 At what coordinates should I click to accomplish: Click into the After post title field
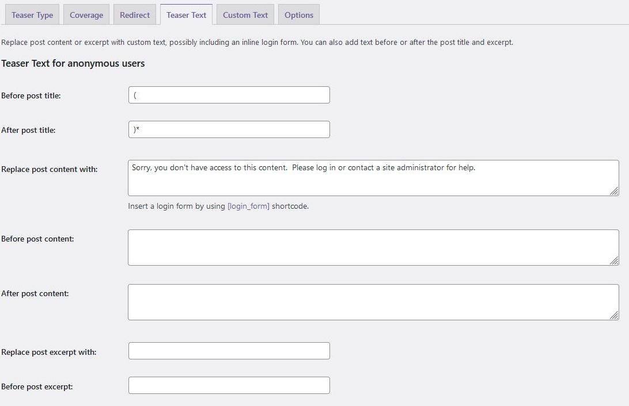229,129
